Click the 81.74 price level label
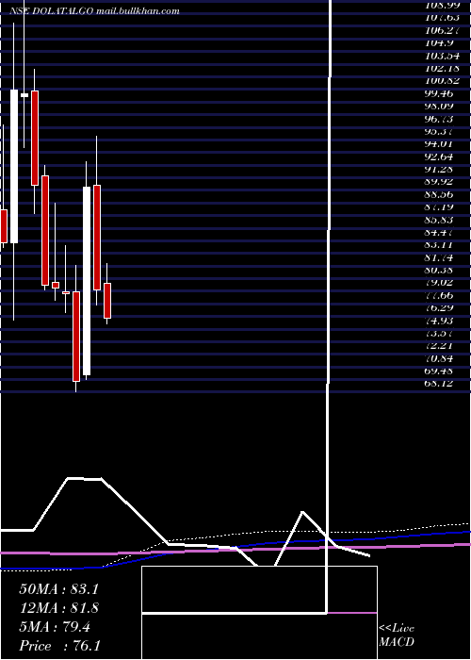 coord(439,257)
